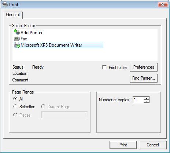Screen dimensions: 170x153
Task: Select Microsoft XPS Document Writer icon
Action: click(17, 45)
